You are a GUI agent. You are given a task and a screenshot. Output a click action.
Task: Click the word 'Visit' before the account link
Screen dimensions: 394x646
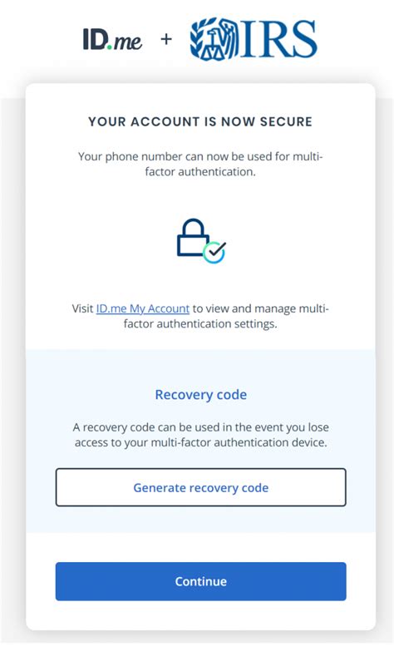click(82, 308)
